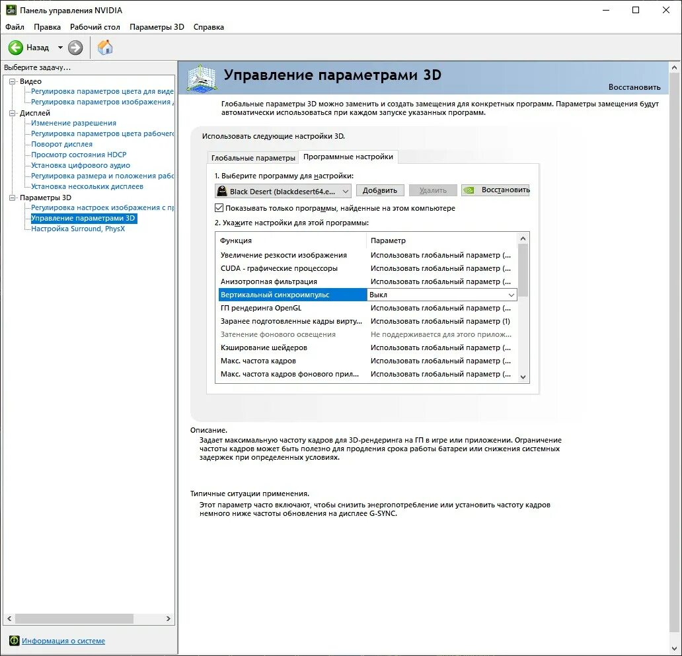
Task: Select Просмотр состояния HDCP
Action: [x=79, y=155]
